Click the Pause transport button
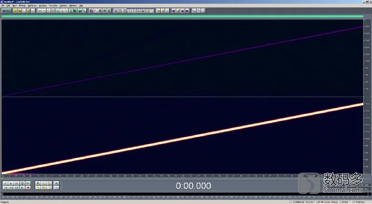Image resolution: width=372 pixels, height=204 pixels. [x=17, y=183]
